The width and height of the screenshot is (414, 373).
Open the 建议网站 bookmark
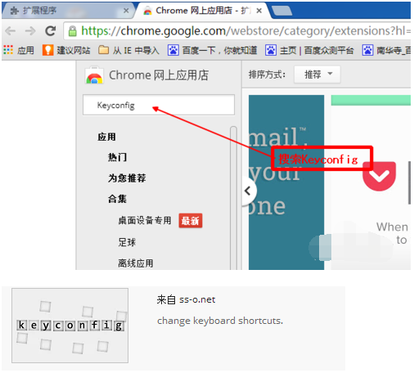(x=66, y=50)
